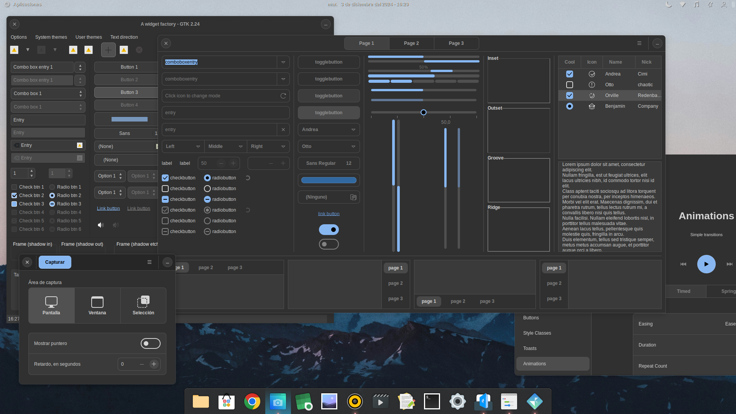The height and width of the screenshot is (414, 736).
Task: Click the blue color chooser button
Action: click(x=329, y=180)
